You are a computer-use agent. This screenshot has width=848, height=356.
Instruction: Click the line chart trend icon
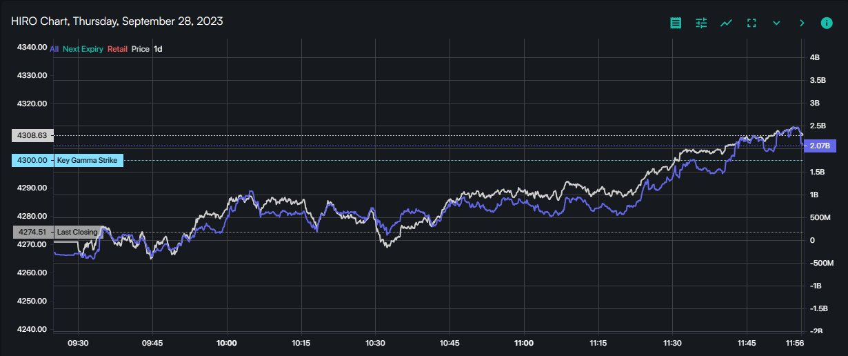tap(726, 23)
